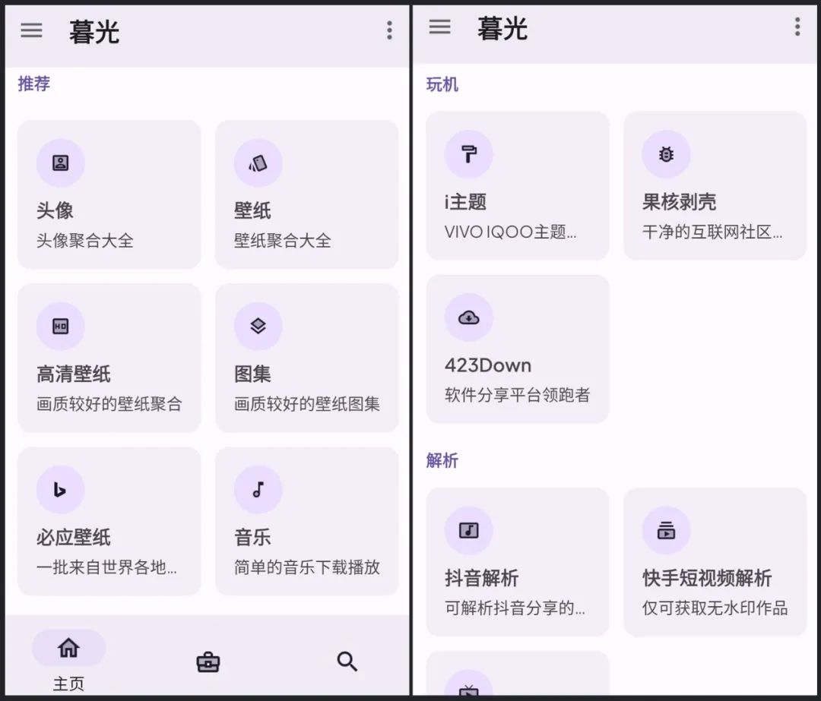Click the text 一批来自世界各地...
This screenshot has width=821, height=701.
pyautogui.click(x=107, y=567)
